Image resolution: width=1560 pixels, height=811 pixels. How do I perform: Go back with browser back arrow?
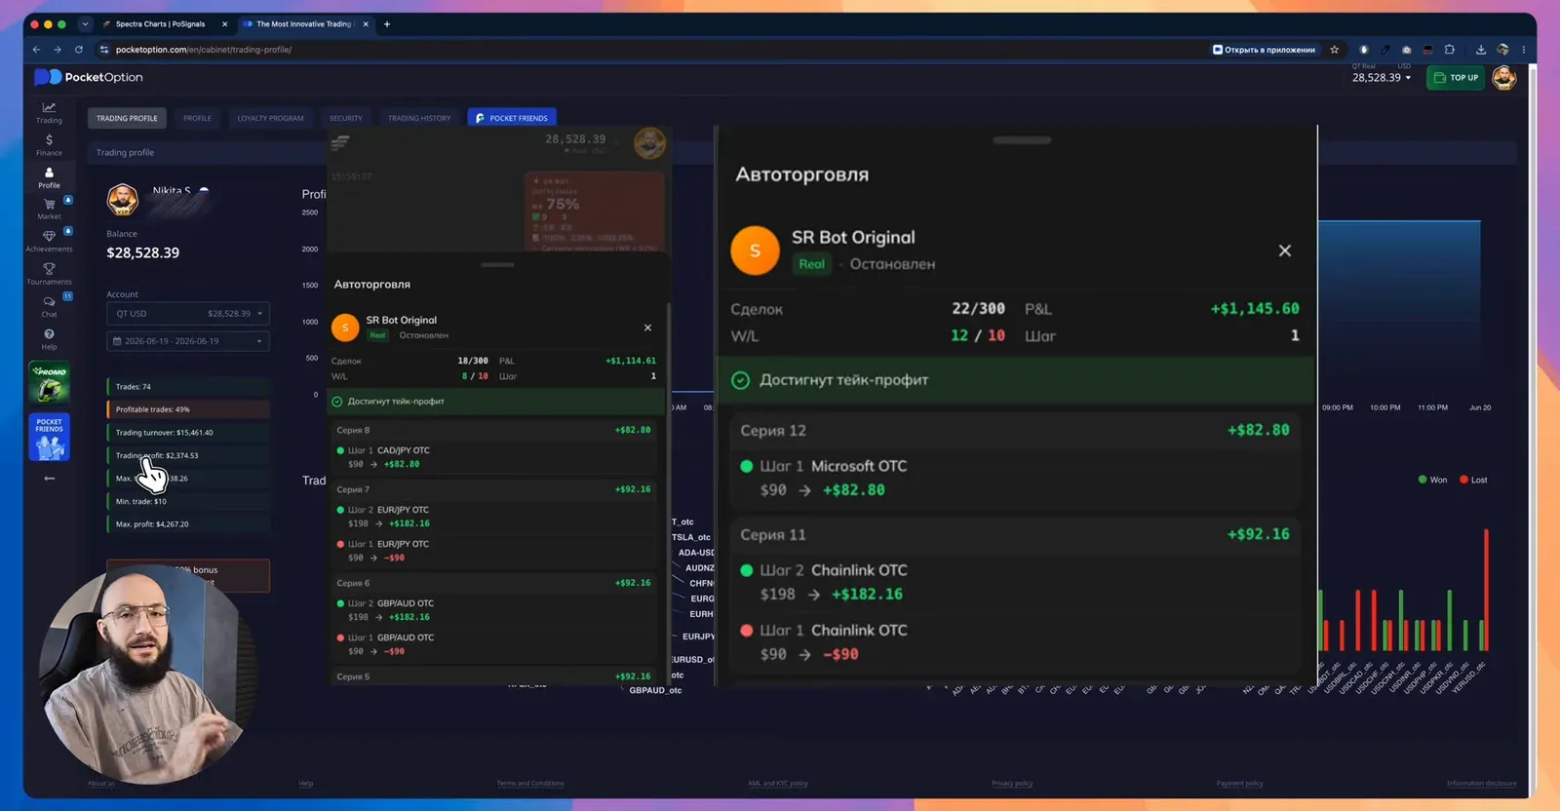36,50
